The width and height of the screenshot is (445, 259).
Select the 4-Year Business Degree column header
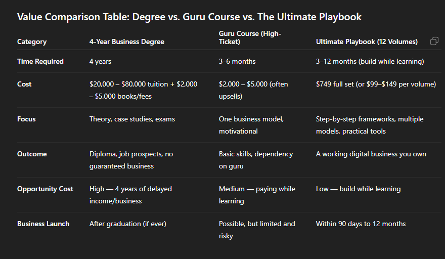pyautogui.click(x=126, y=42)
